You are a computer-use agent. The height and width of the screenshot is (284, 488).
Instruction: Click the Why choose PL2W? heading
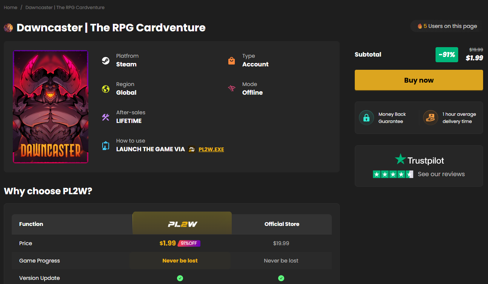click(48, 191)
